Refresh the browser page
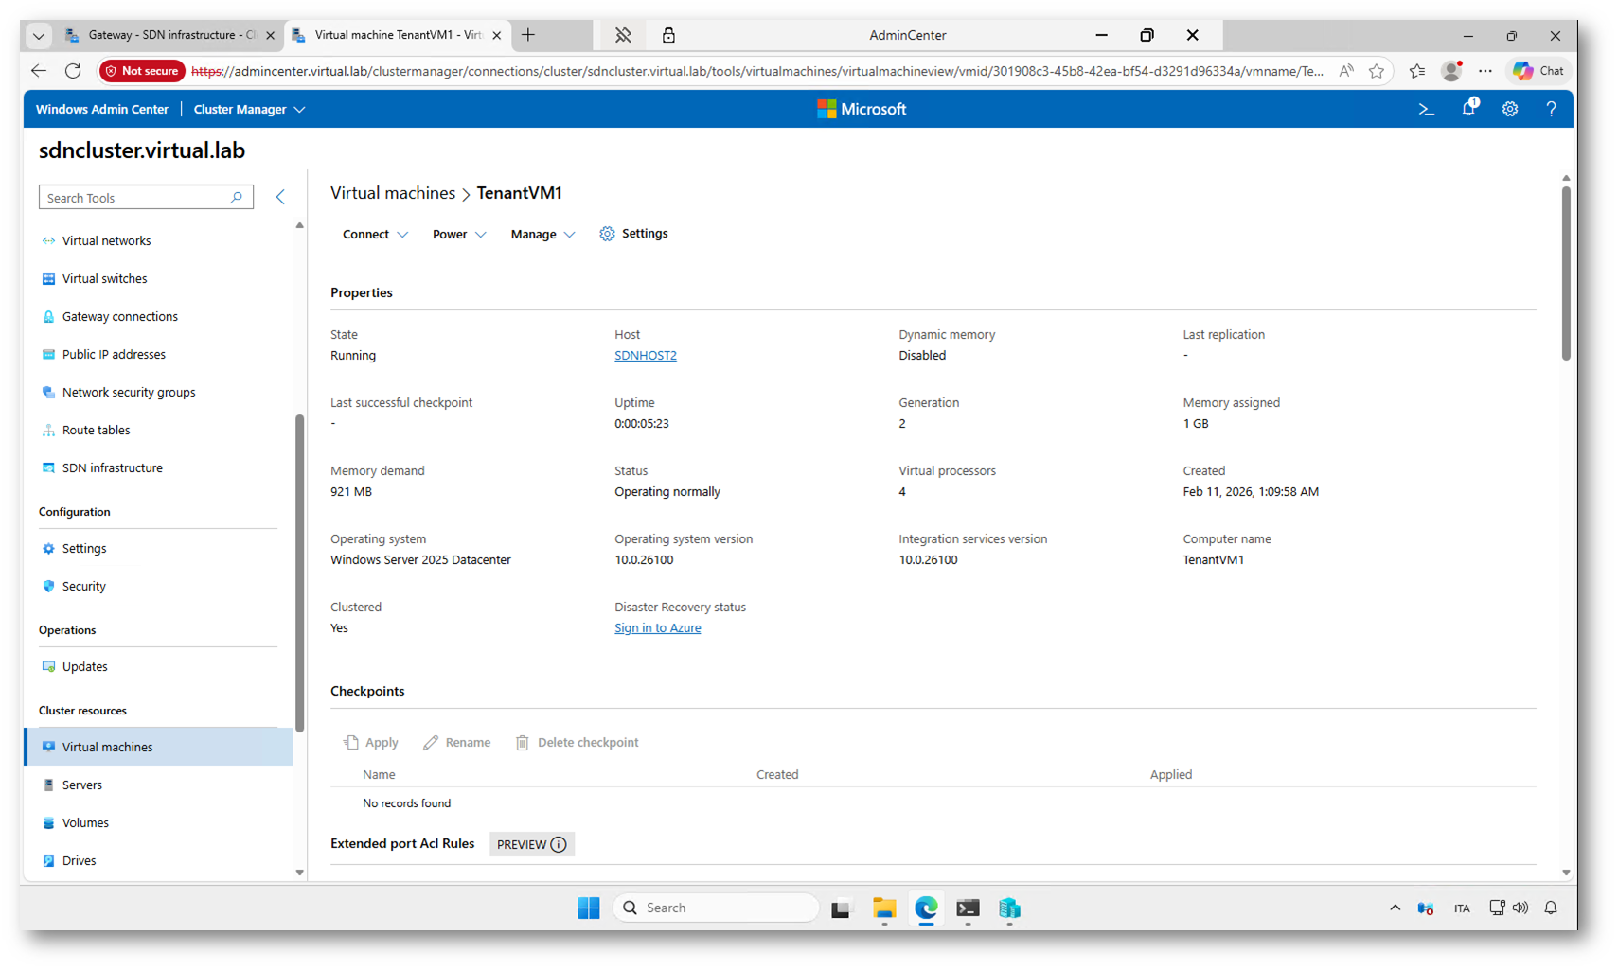 coord(73,71)
